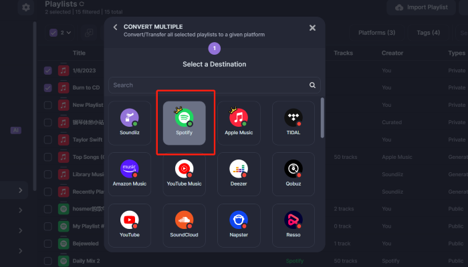
Task: Pick TIDAL as the destination
Action: pos(293,123)
